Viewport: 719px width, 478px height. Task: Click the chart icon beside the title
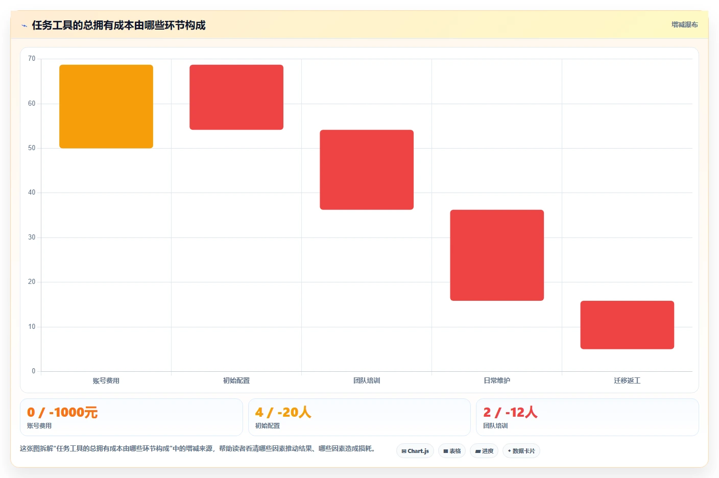pyautogui.click(x=24, y=26)
